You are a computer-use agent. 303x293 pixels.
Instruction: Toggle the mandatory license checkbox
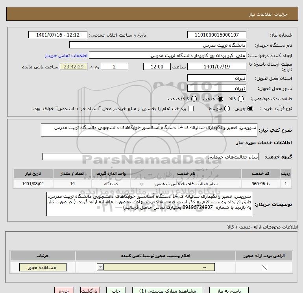264,267
